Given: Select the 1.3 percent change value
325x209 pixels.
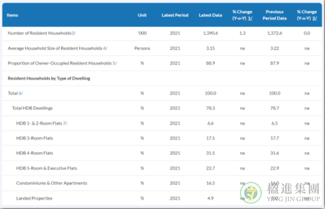Looking at the screenshot, I should pyautogui.click(x=243, y=33).
